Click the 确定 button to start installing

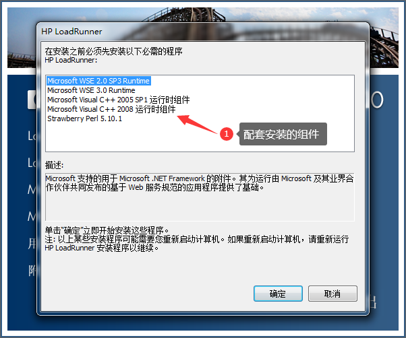[x=278, y=294]
